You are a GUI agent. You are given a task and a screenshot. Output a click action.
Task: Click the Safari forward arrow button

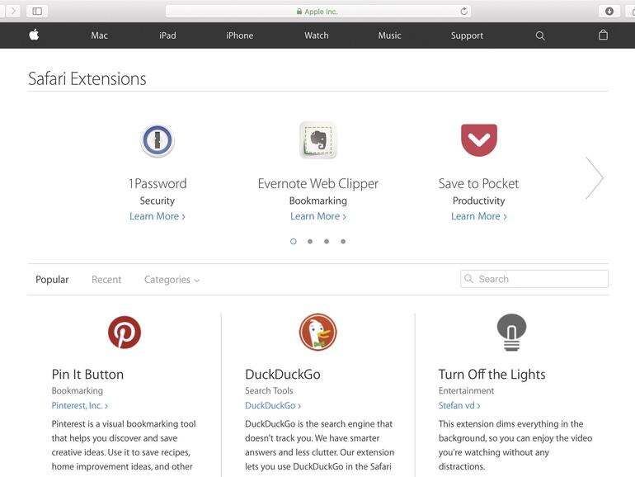13,11
